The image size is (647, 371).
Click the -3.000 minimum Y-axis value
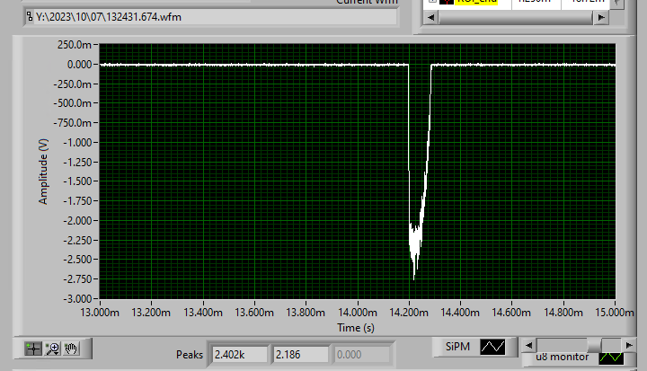pyautogui.click(x=77, y=298)
